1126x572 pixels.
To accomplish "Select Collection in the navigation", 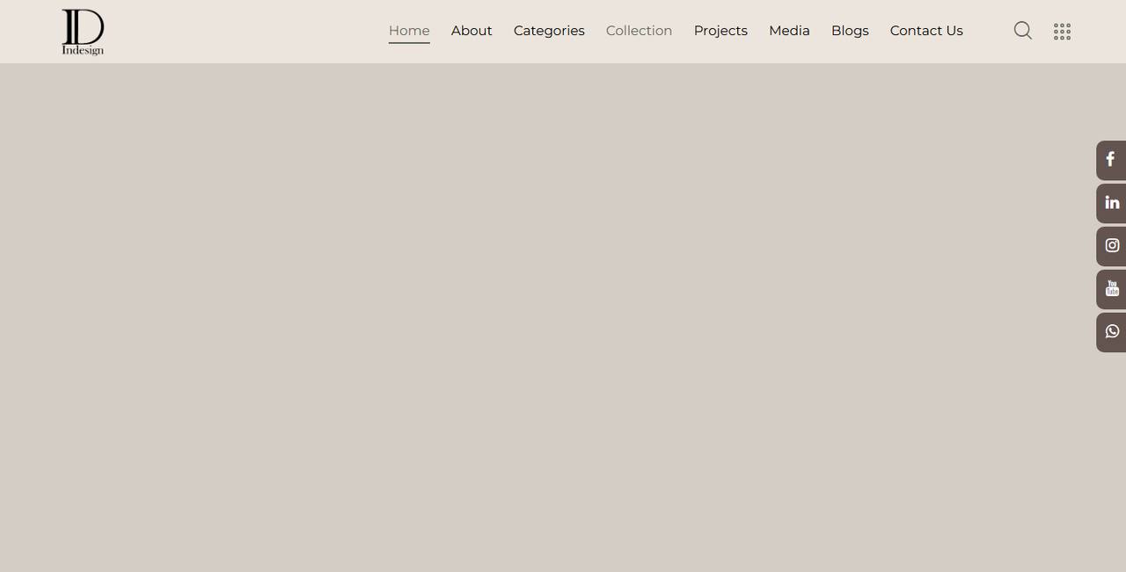I will (x=639, y=31).
